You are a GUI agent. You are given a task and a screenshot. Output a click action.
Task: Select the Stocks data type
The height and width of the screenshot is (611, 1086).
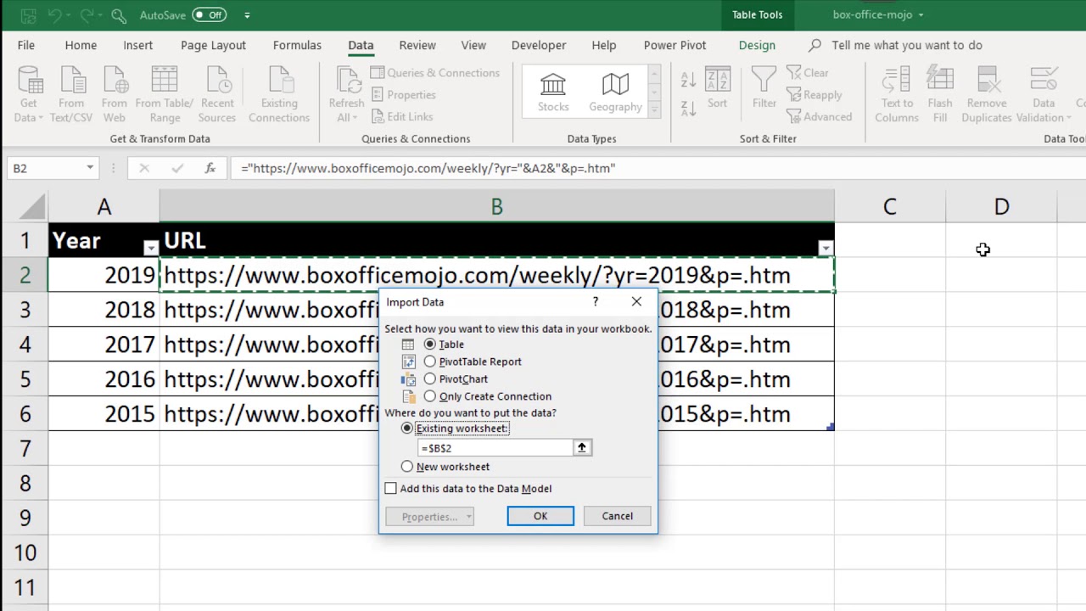[x=553, y=92]
